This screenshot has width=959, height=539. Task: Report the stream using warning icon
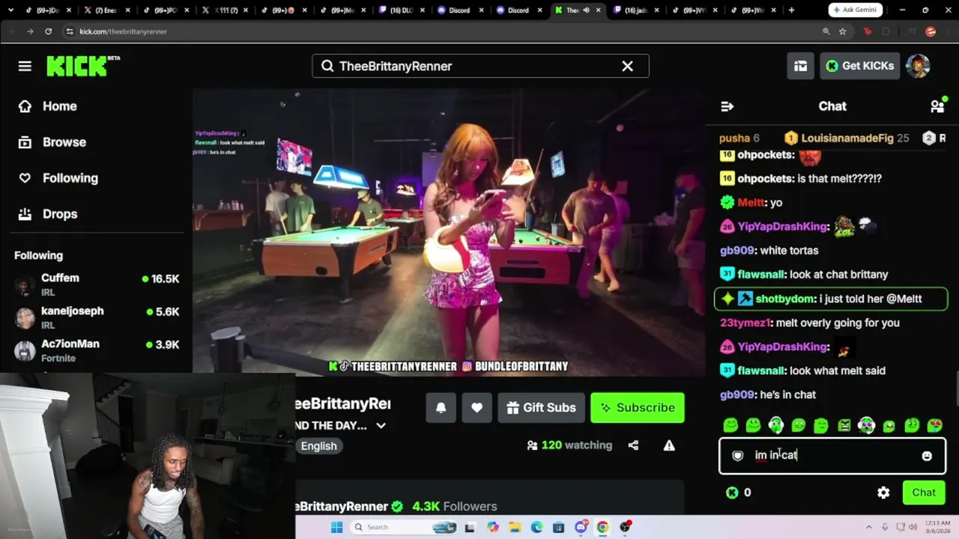669,445
